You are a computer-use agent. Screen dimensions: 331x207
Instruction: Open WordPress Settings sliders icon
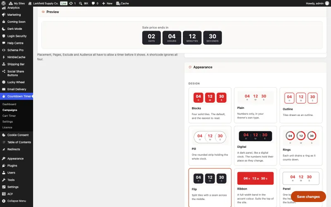point(4,187)
